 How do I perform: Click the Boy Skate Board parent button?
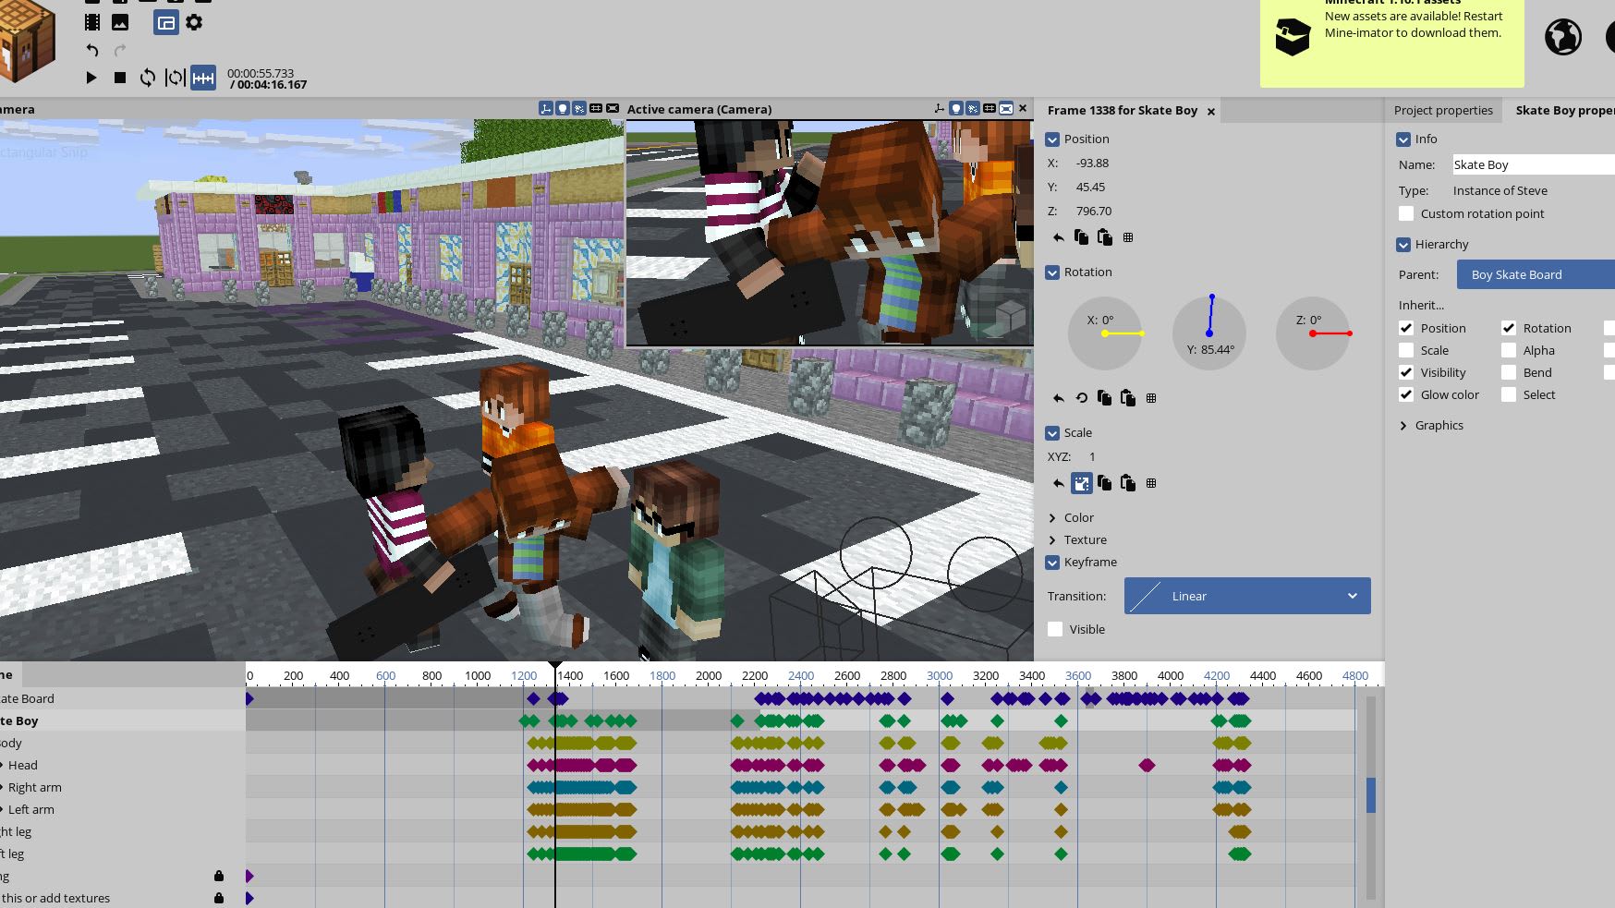(1535, 274)
